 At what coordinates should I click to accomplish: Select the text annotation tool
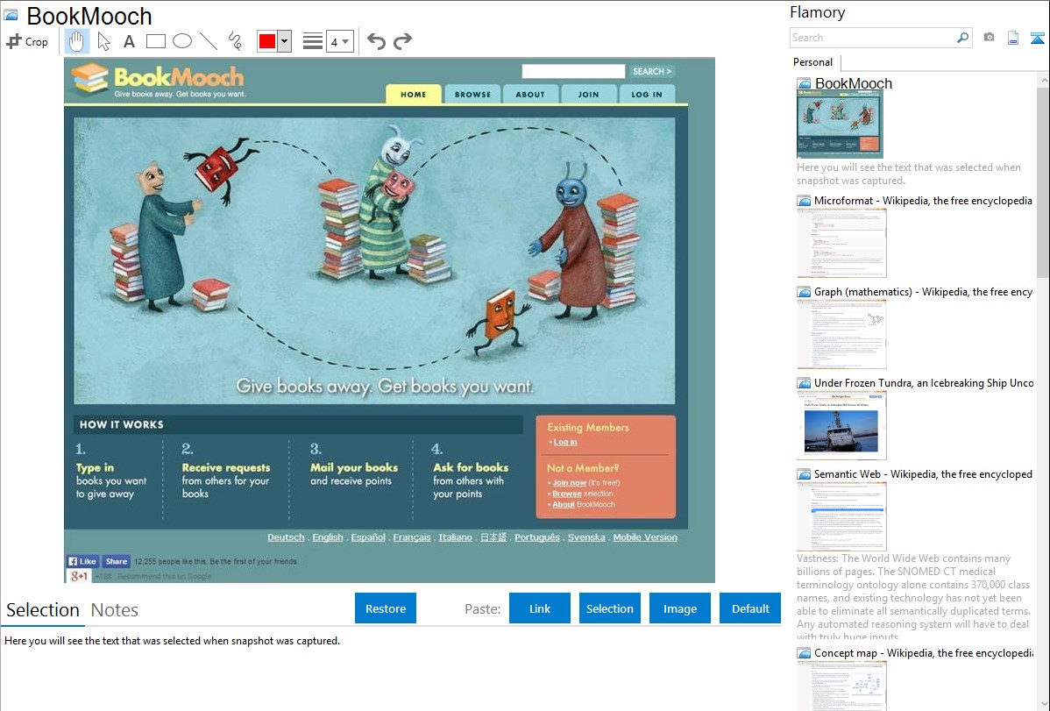coord(129,41)
